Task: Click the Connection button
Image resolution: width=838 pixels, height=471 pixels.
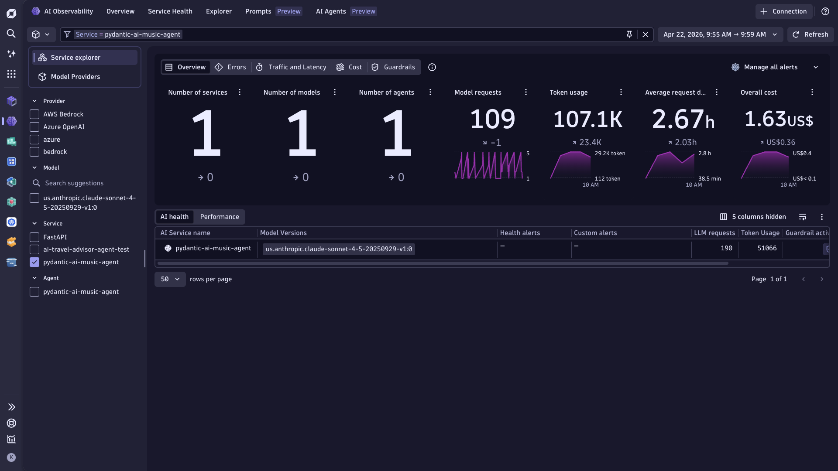Action: [x=783, y=11]
